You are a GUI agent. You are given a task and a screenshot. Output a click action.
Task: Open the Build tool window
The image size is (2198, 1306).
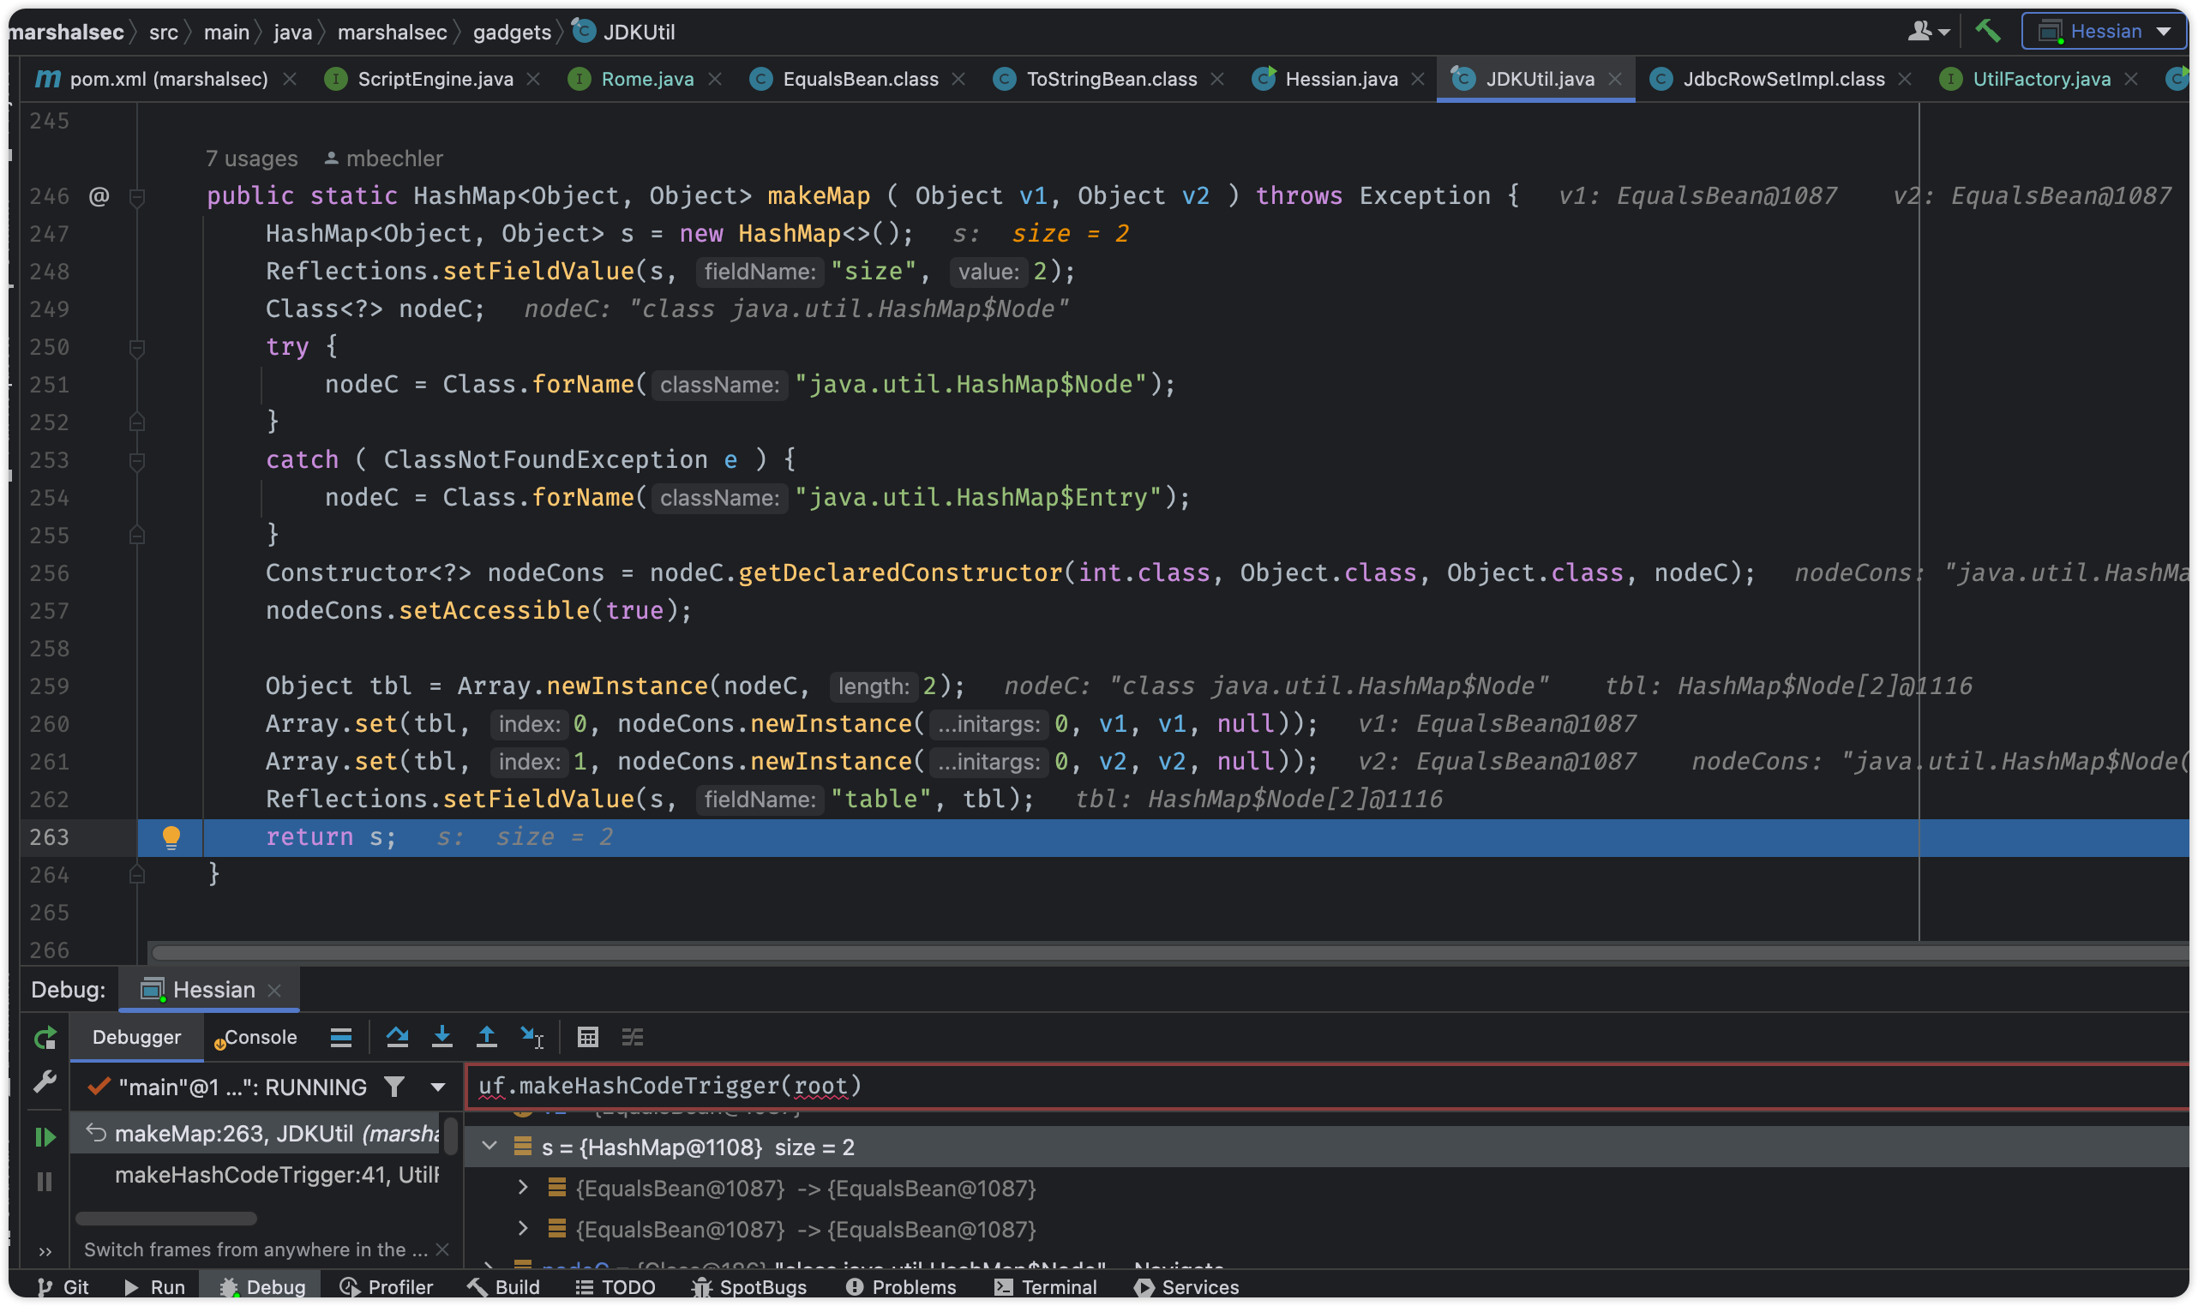pos(503,1287)
